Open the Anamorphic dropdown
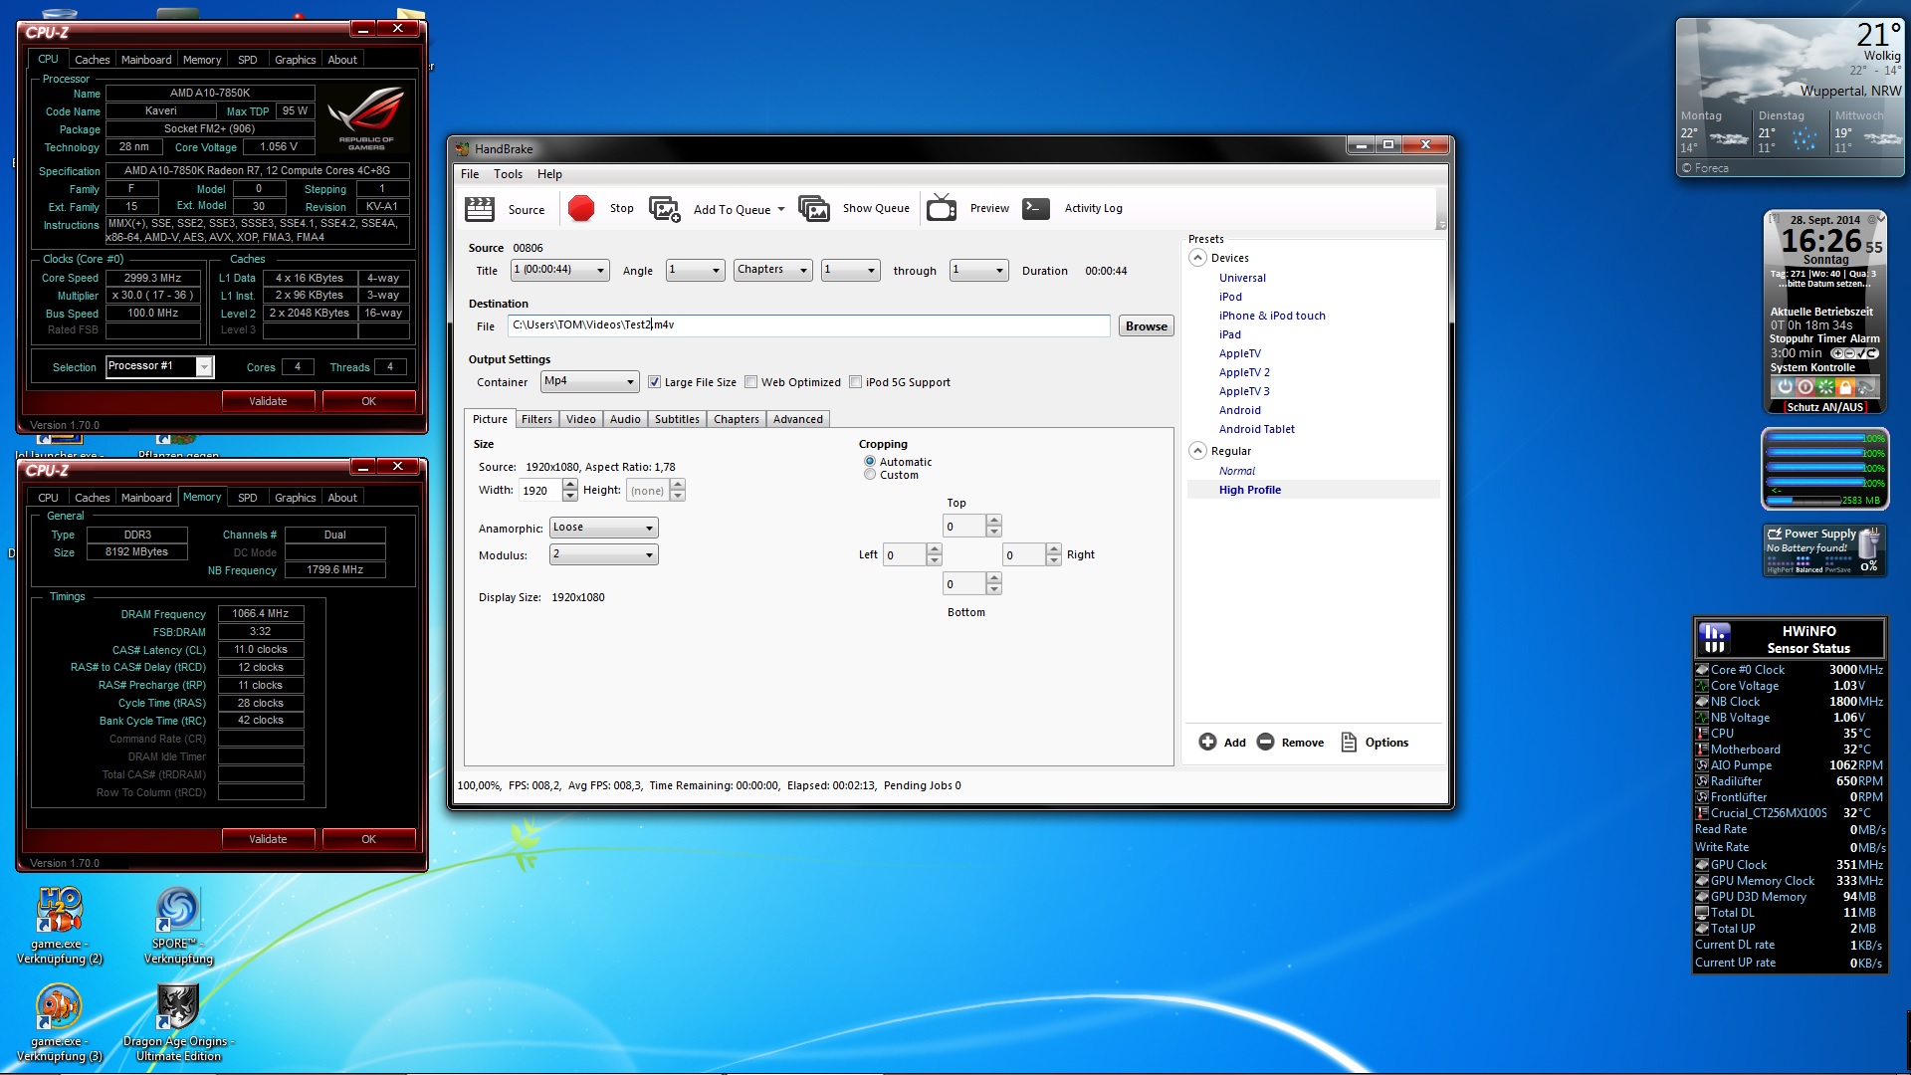 [603, 528]
